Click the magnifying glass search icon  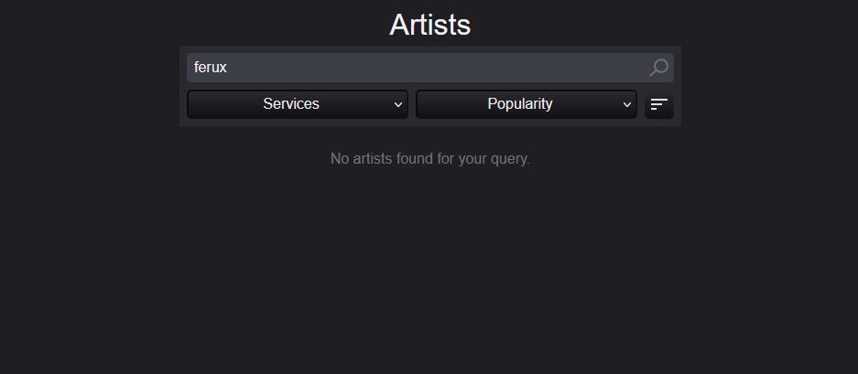tap(658, 68)
